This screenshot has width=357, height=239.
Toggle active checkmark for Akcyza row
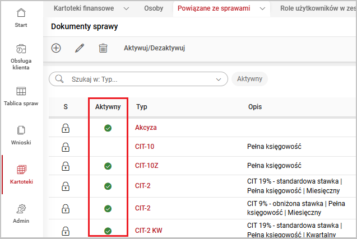(108, 128)
